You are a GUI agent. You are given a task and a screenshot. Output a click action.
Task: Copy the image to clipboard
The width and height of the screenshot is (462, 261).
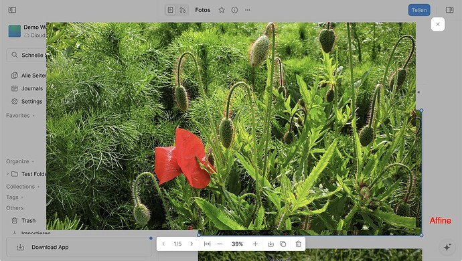(283, 244)
